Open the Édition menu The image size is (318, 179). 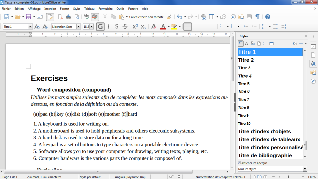pos(19,9)
